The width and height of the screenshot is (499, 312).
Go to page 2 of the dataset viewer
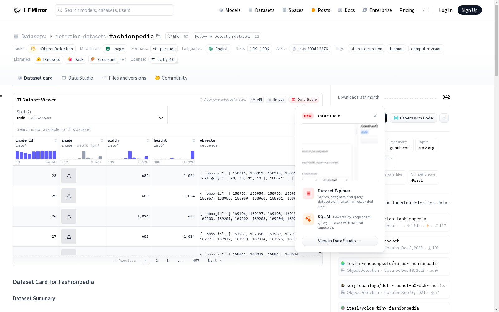[x=157, y=261]
